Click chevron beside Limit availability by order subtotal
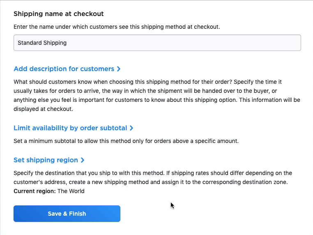The image size is (313, 235). [131, 128]
